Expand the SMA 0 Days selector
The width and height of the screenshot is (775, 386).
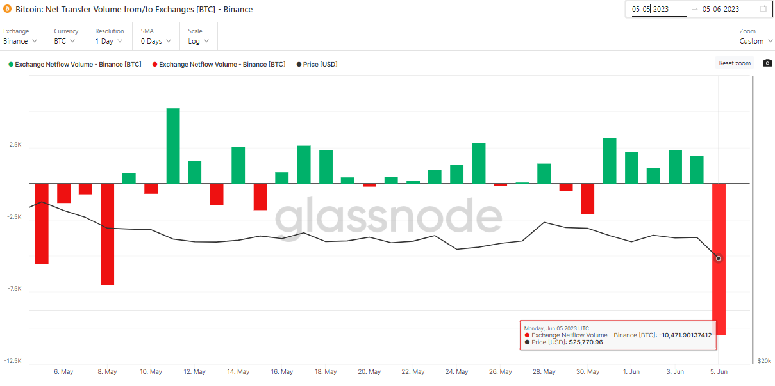[156, 41]
